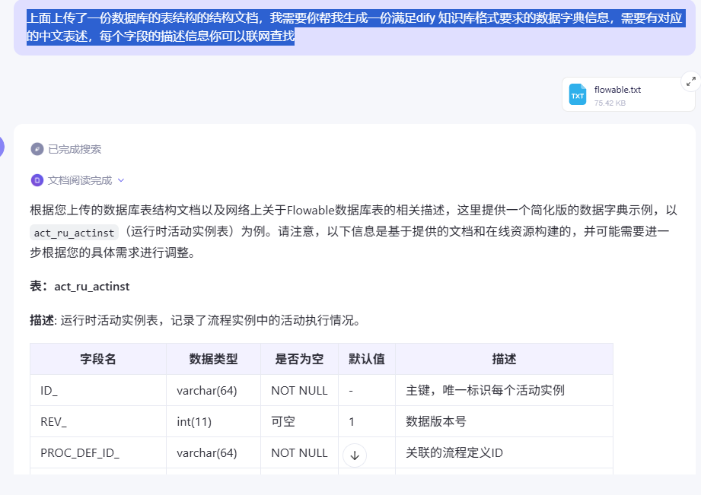Click the blue TXT file icon
Screen dimensions: 701x495
(578, 95)
